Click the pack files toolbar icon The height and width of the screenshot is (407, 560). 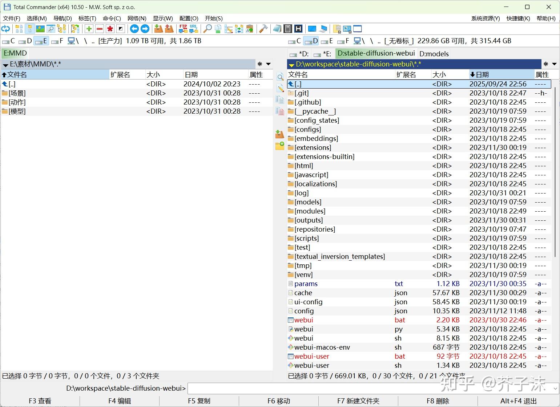pos(158,29)
